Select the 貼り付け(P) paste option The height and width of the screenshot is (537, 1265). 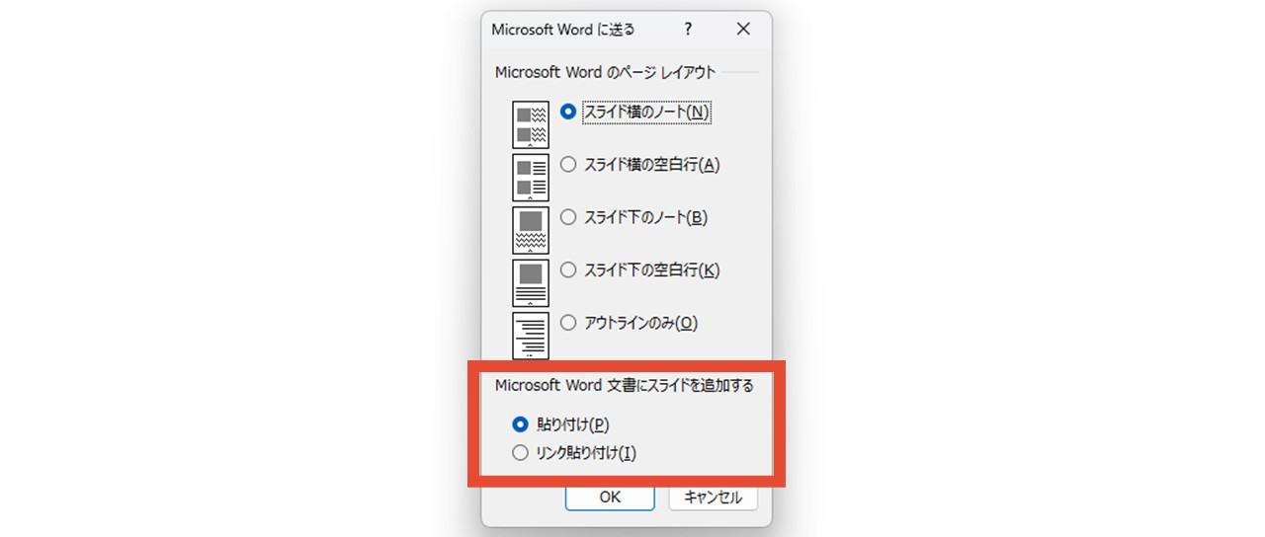(x=560, y=424)
